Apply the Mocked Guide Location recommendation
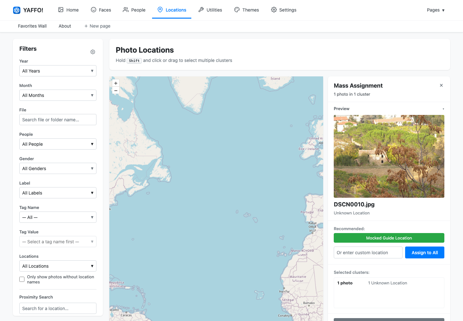463x321 pixels. point(389,238)
